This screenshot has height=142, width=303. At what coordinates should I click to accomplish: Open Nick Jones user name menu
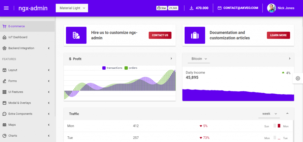(x=286, y=8)
